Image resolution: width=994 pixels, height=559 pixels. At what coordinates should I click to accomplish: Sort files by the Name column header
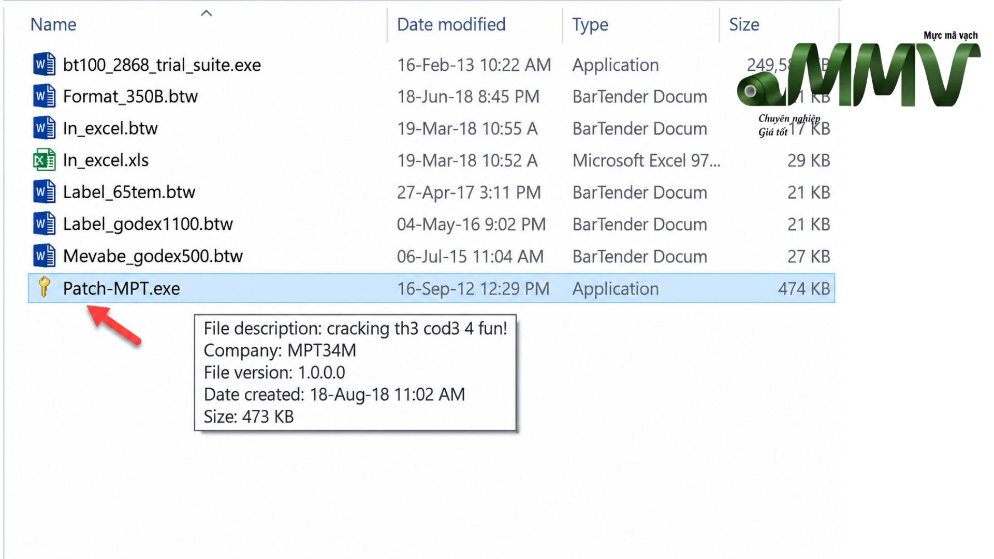click(x=53, y=24)
